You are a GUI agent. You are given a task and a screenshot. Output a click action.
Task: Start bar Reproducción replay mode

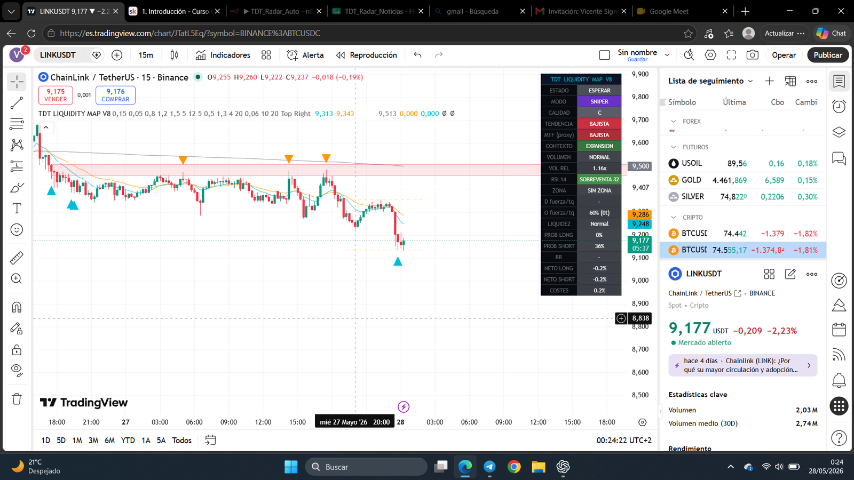[367, 55]
